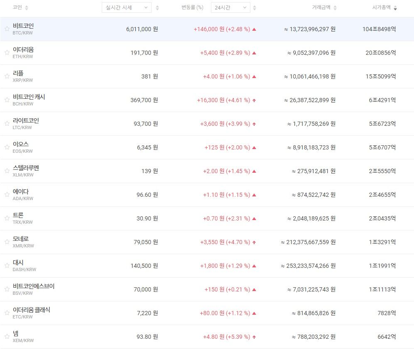Open the 트론 coin name
This screenshot has width=414, height=350.
[x=18, y=215]
